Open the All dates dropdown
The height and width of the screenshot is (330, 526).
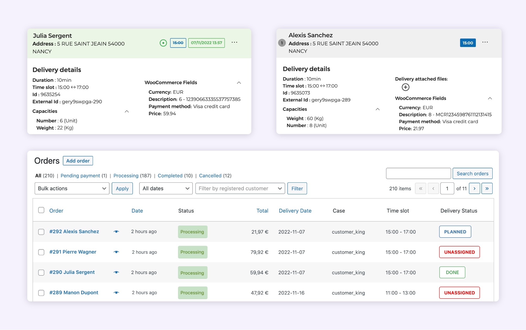click(166, 188)
